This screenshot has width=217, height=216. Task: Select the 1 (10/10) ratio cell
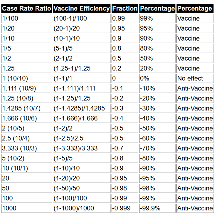pyautogui.click(x=26, y=78)
